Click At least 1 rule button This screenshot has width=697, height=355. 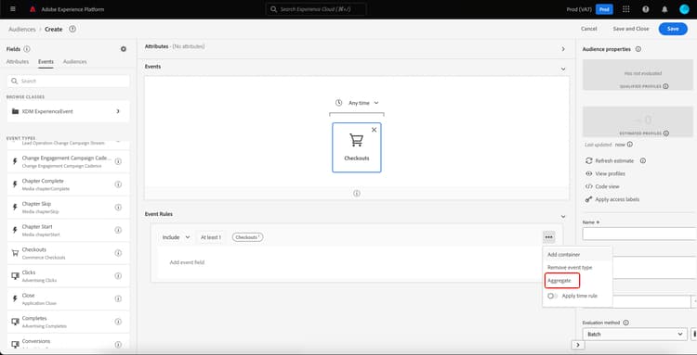(x=211, y=237)
